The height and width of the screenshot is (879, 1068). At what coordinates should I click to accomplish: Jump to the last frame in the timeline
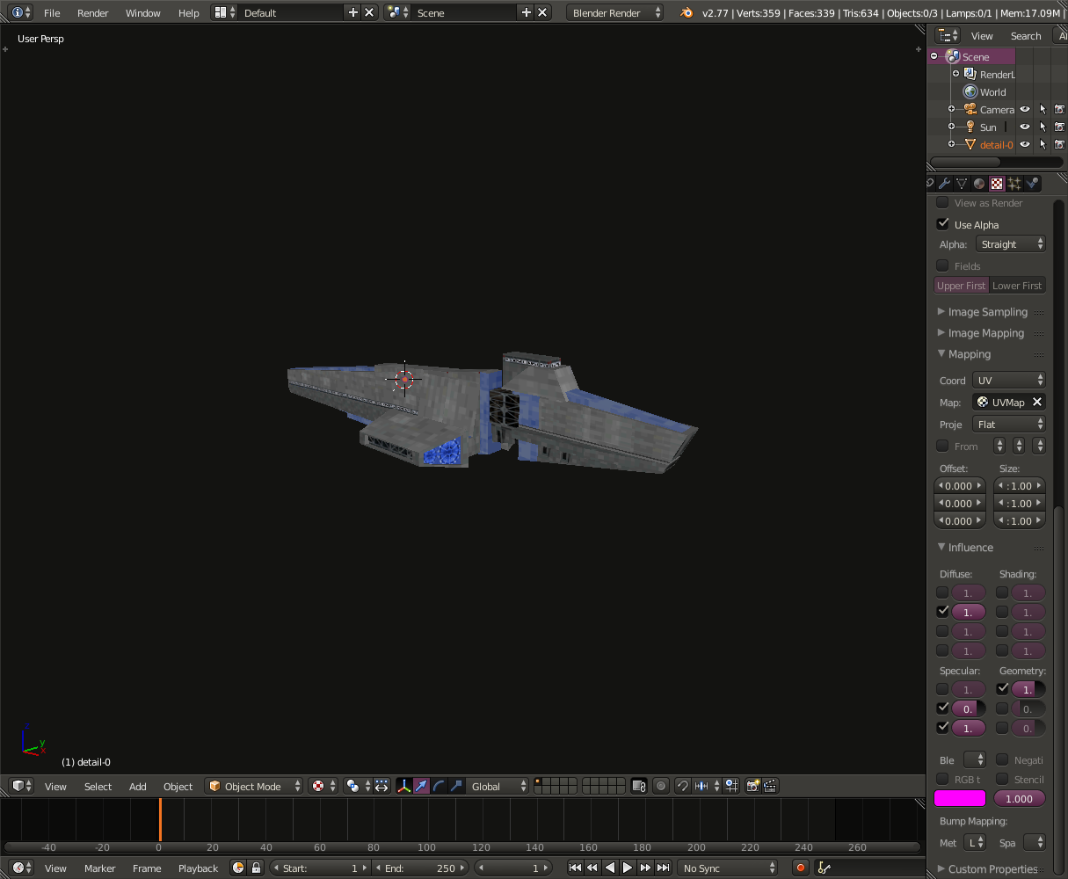click(x=664, y=868)
